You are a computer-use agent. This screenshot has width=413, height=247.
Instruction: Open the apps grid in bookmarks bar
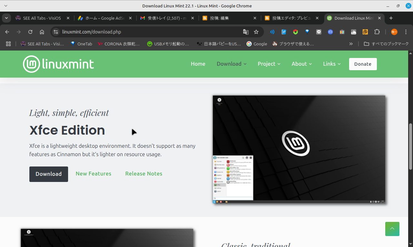coord(8,44)
